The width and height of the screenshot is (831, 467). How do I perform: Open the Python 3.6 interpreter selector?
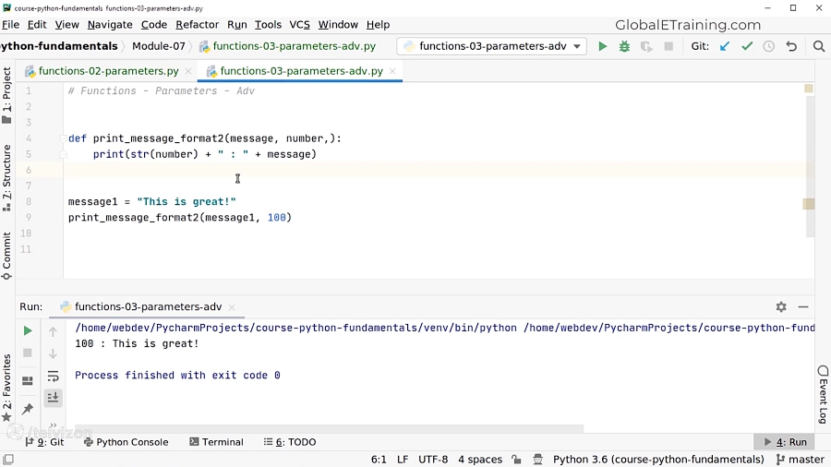point(657,460)
